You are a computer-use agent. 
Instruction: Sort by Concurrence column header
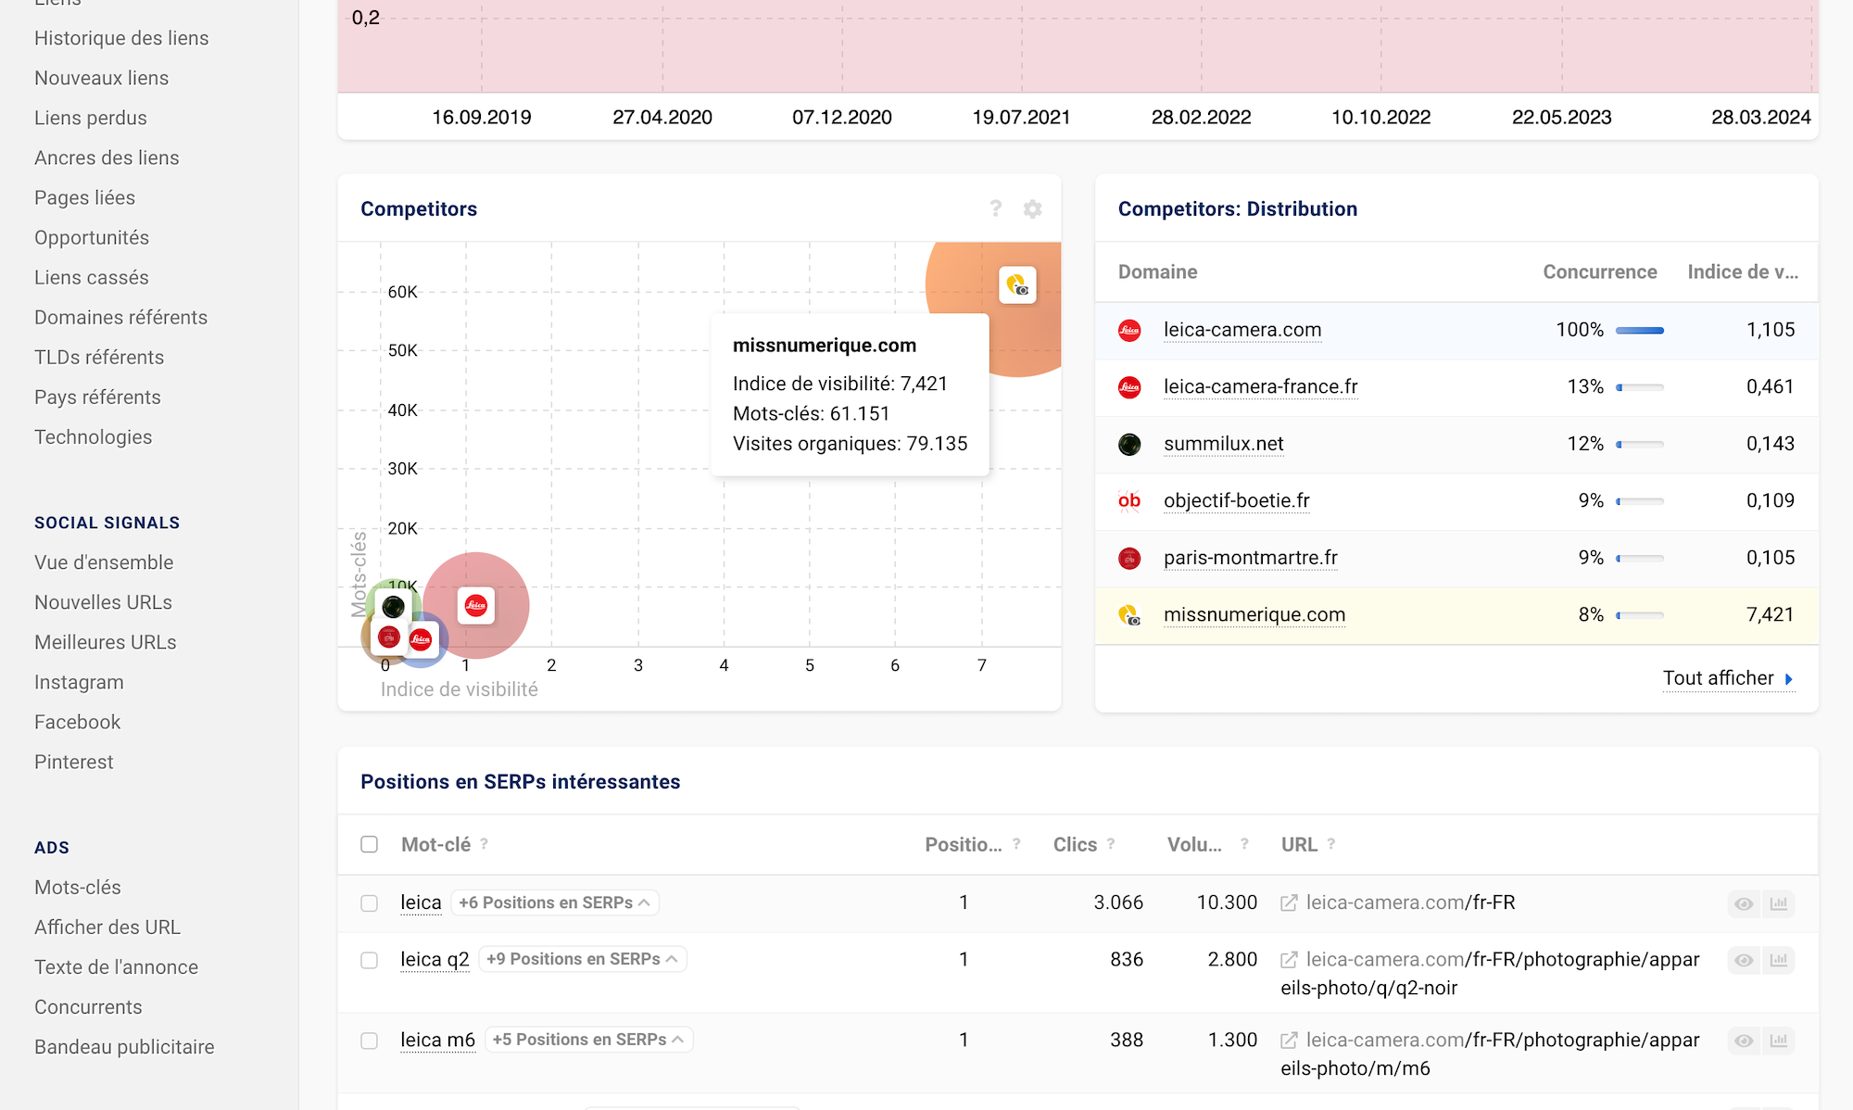(x=1600, y=271)
